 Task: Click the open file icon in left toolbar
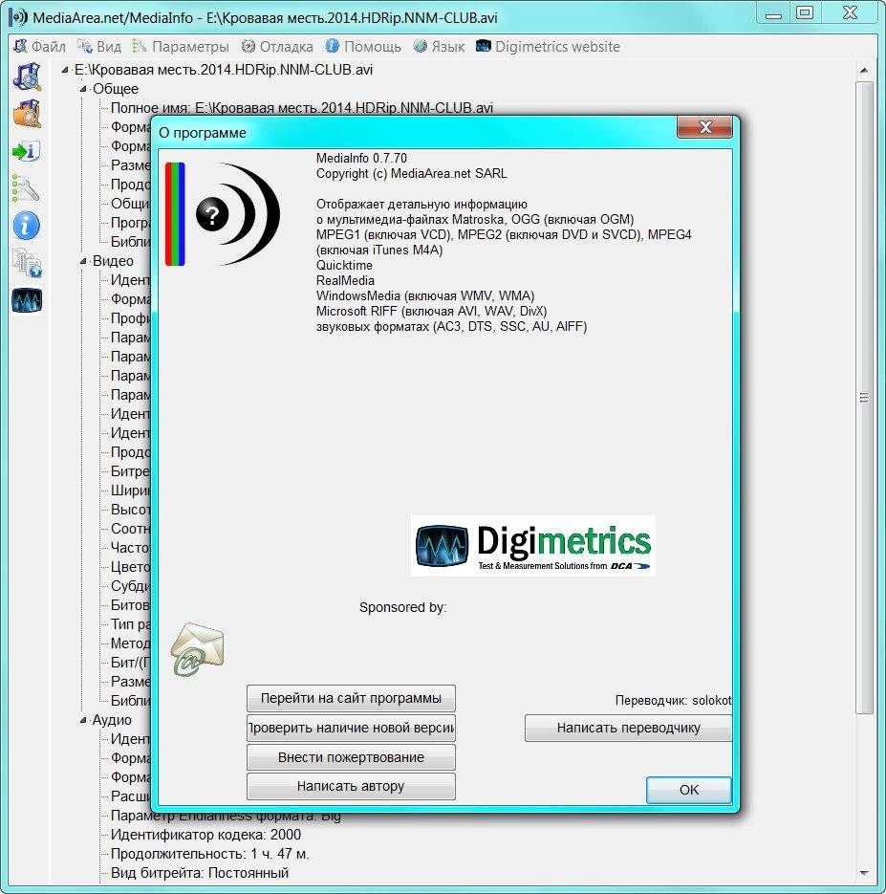27,76
